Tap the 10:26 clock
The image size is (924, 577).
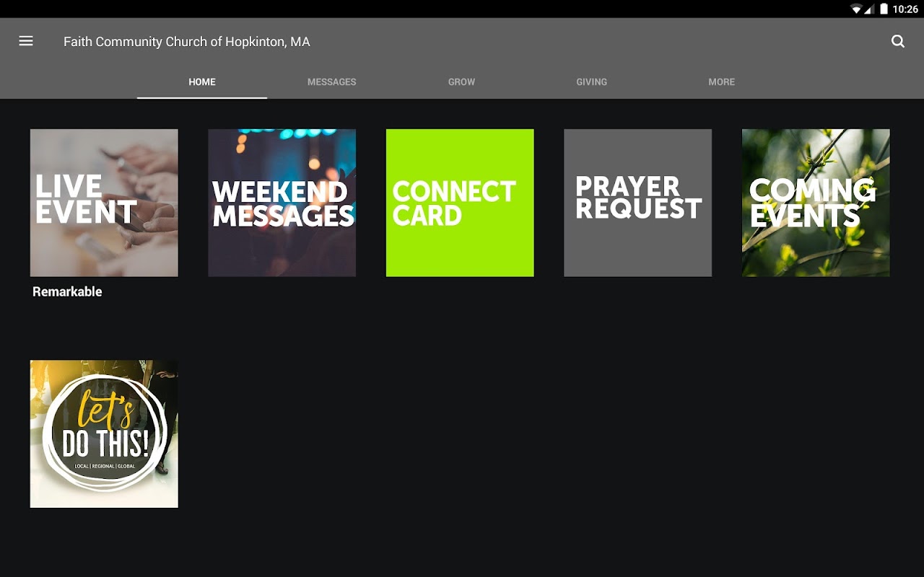905,9
